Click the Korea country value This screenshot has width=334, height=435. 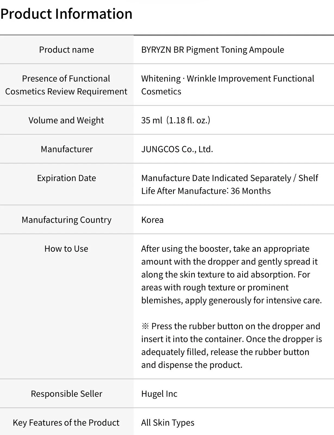152,220
